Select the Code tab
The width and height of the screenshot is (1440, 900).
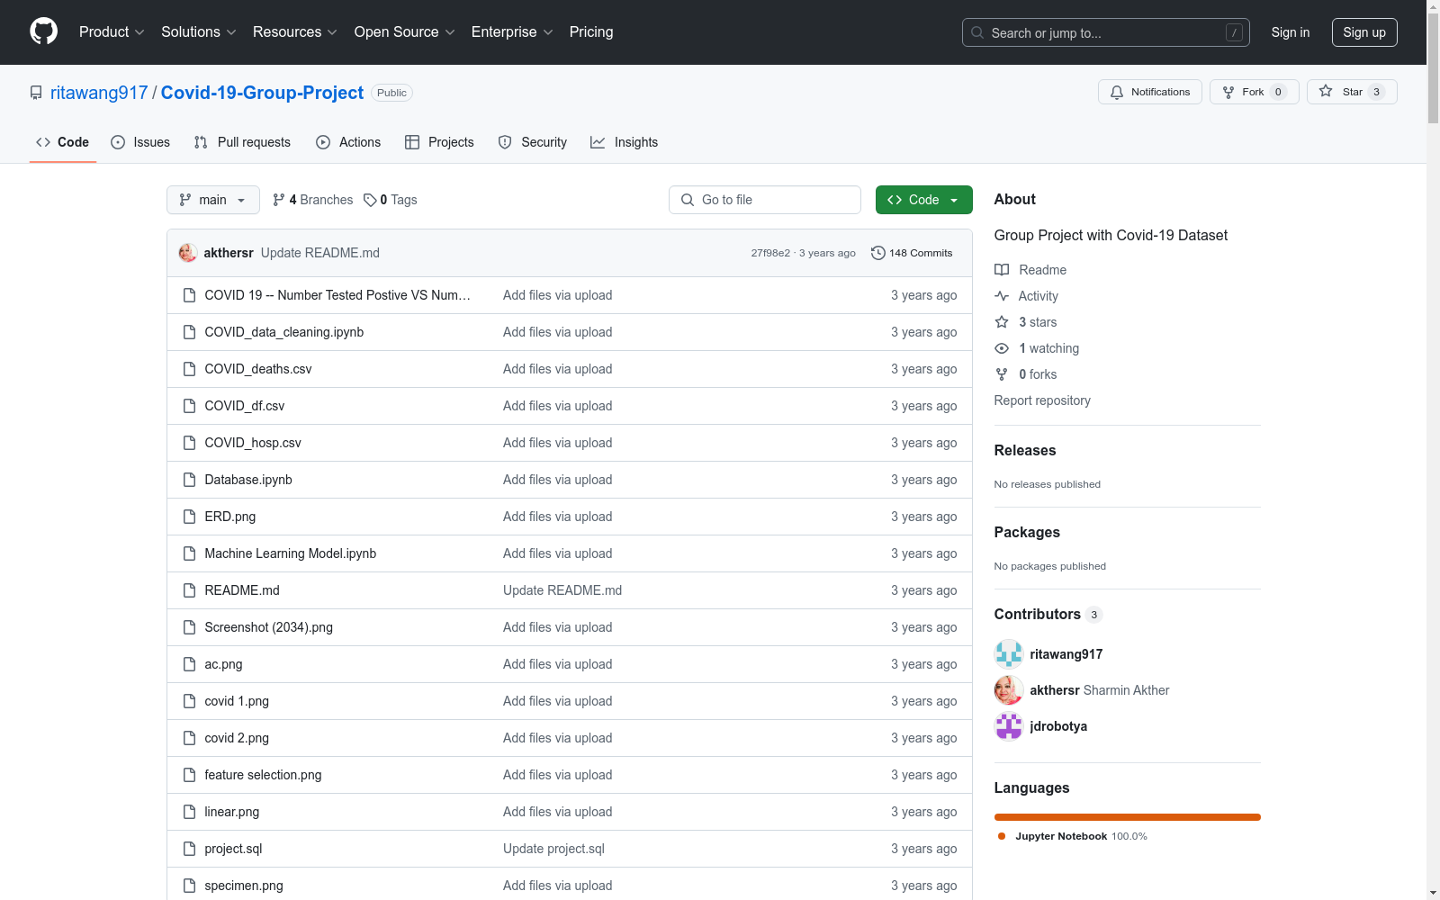63,142
